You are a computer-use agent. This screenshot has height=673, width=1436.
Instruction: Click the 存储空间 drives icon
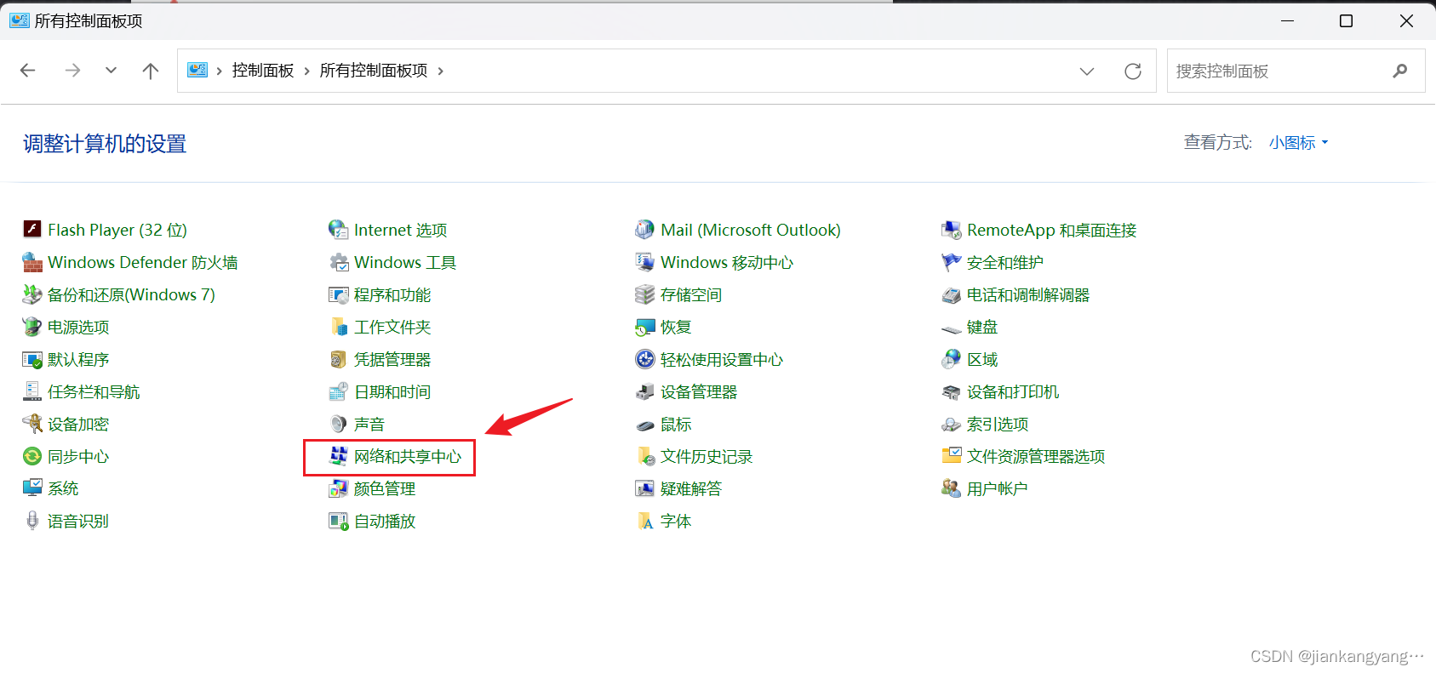tap(645, 294)
